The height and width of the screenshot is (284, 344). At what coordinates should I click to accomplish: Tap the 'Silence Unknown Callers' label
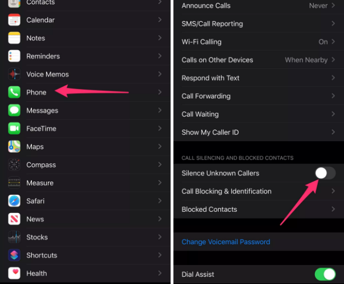(220, 173)
